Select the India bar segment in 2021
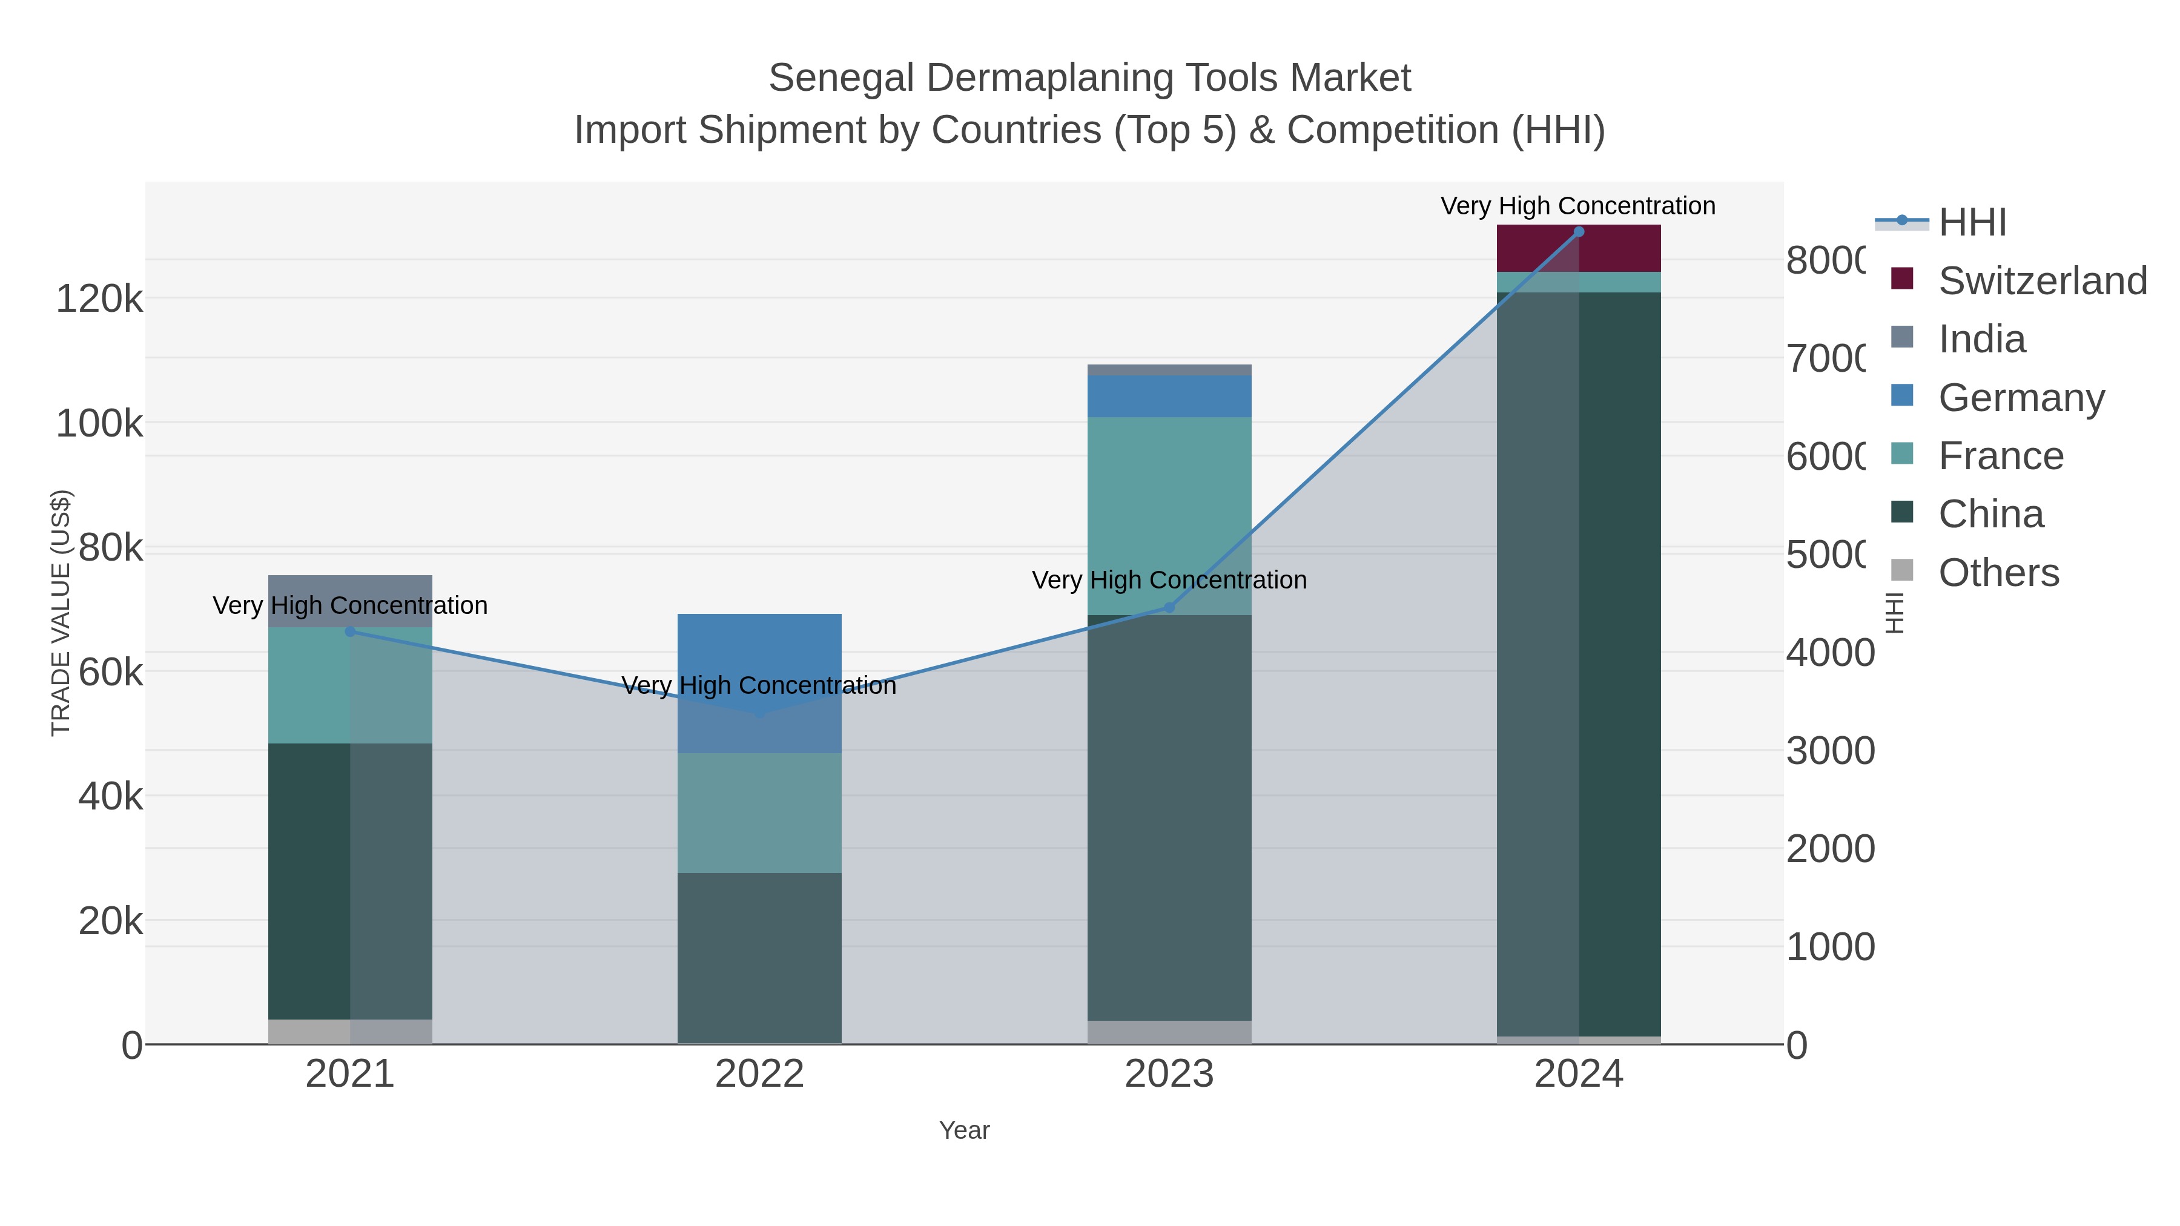The image size is (2180, 1226). coord(351,602)
